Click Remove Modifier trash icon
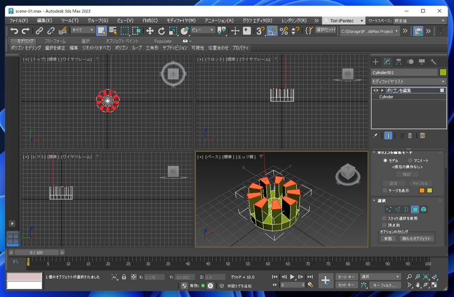This screenshot has width=454, height=297. coord(410,136)
